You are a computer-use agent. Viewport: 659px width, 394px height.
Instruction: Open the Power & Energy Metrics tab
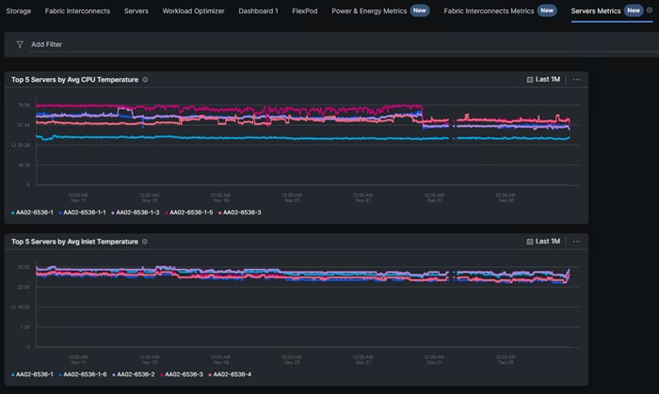click(x=369, y=11)
